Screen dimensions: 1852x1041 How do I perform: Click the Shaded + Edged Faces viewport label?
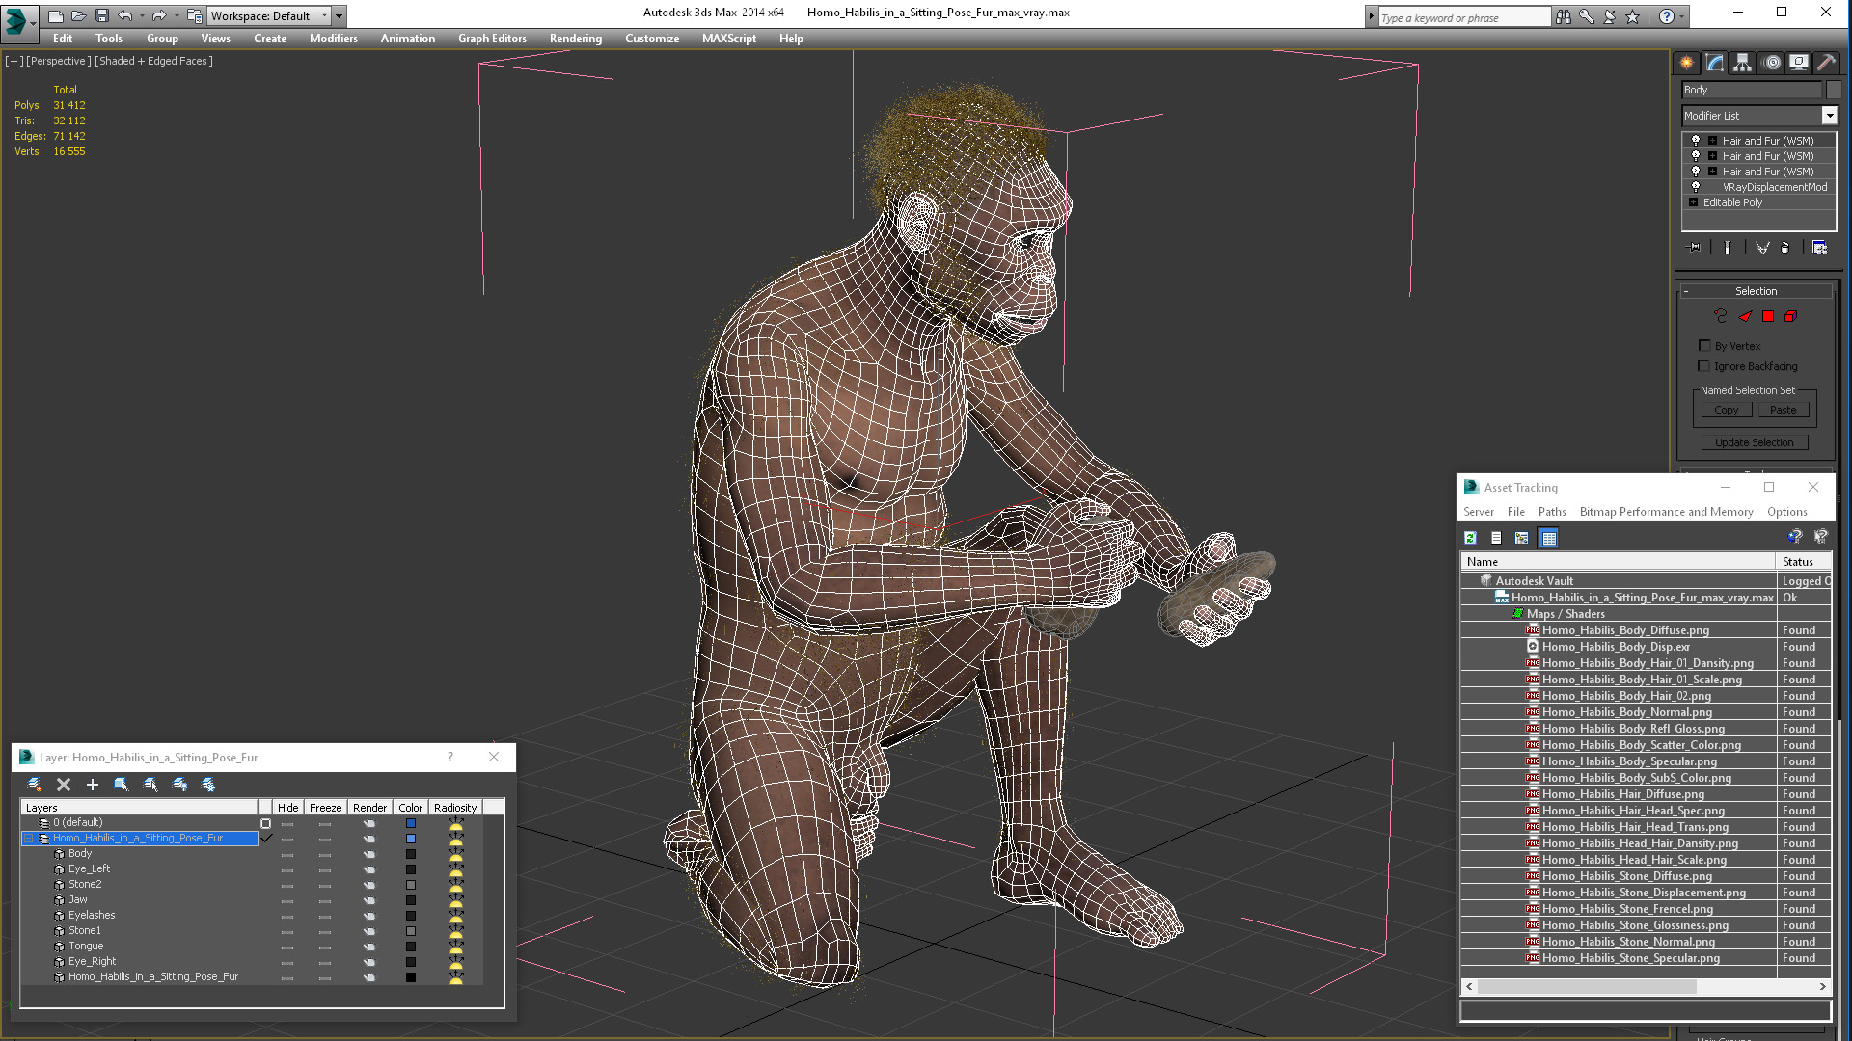[153, 61]
